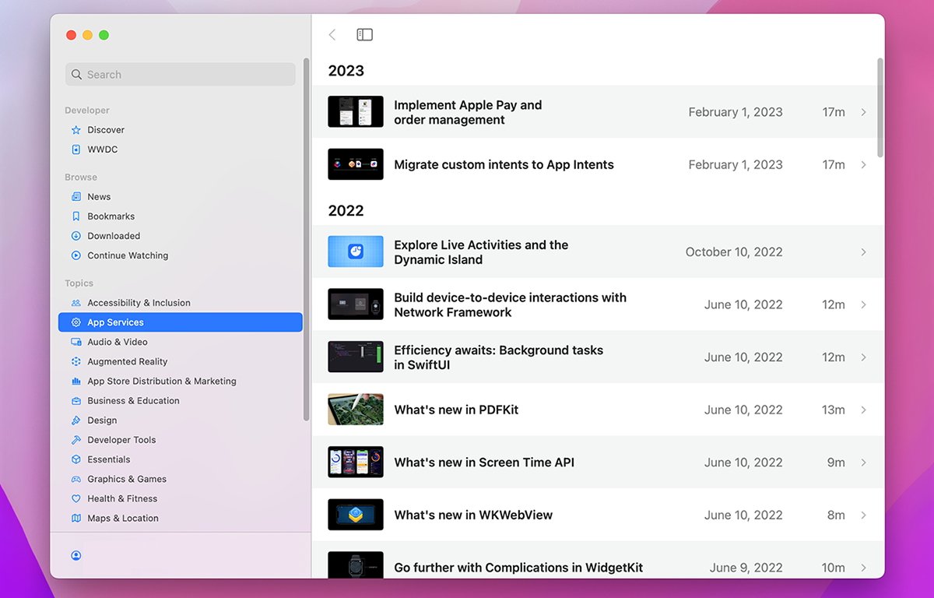Screen dimensions: 934x598
Task: Open chevron for Implement Apple Pay session
Action: pyautogui.click(x=863, y=112)
